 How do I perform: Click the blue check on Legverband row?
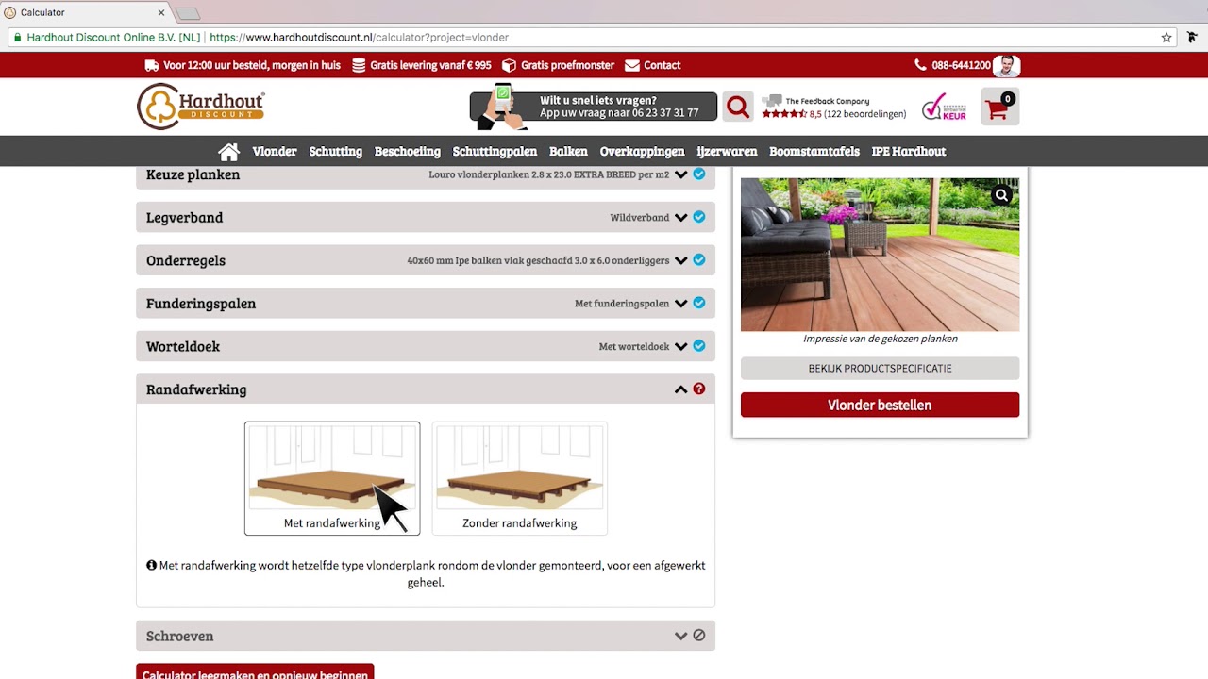pos(699,217)
